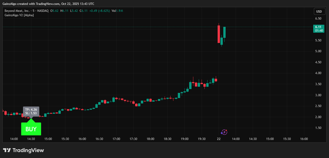The width and height of the screenshot is (329, 158).
Task: Click the 17:00 time axis label
Action: coord(116,139)
